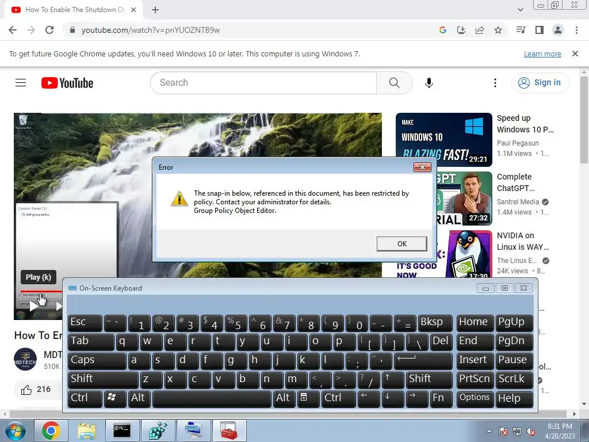Image resolution: width=589 pixels, height=442 pixels.
Task: Toggle the right Ctrl key on keyboard
Action: [x=339, y=399]
